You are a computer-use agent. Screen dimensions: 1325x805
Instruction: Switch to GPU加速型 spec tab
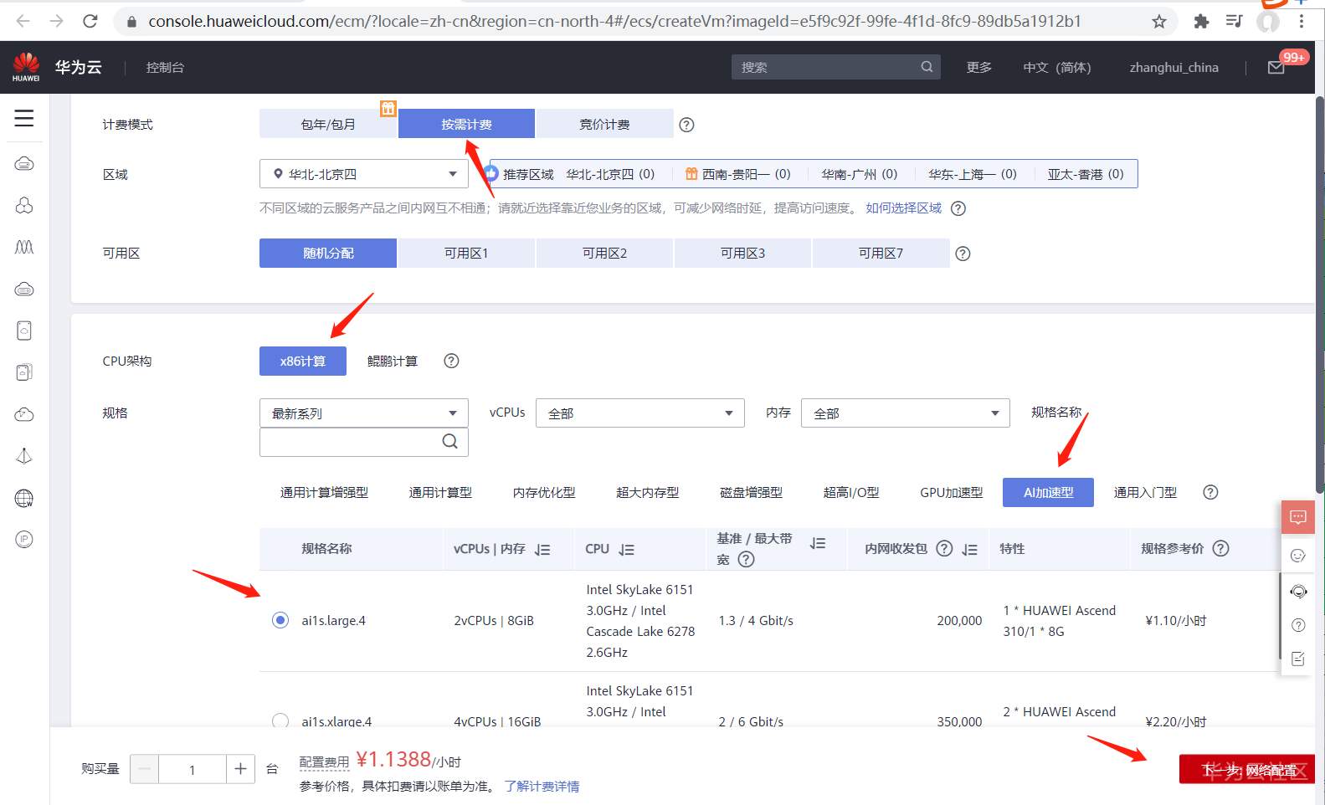tap(952, 493)
